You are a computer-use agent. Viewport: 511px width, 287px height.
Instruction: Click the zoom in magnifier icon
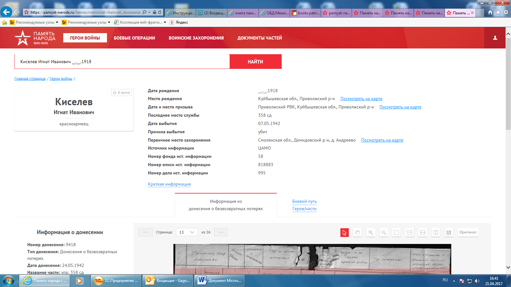point(370,232)
